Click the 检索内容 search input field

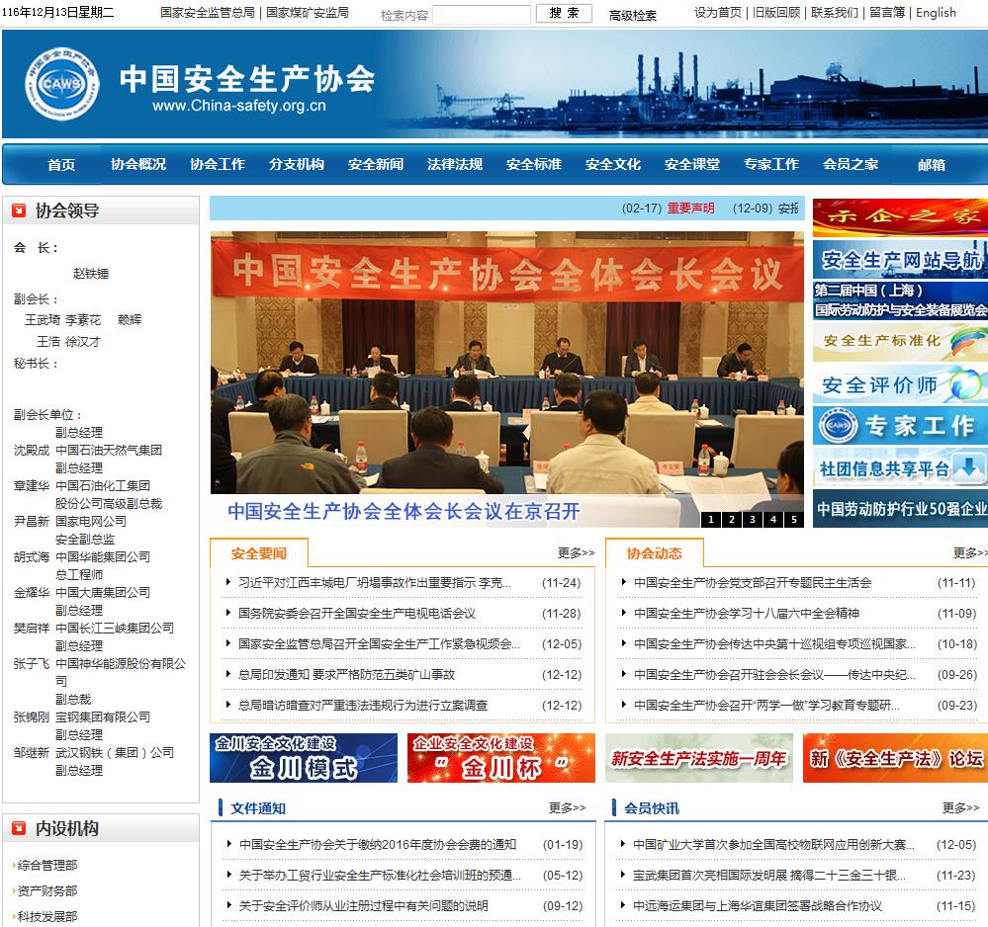pyautogui.click(x=482, y=14)
